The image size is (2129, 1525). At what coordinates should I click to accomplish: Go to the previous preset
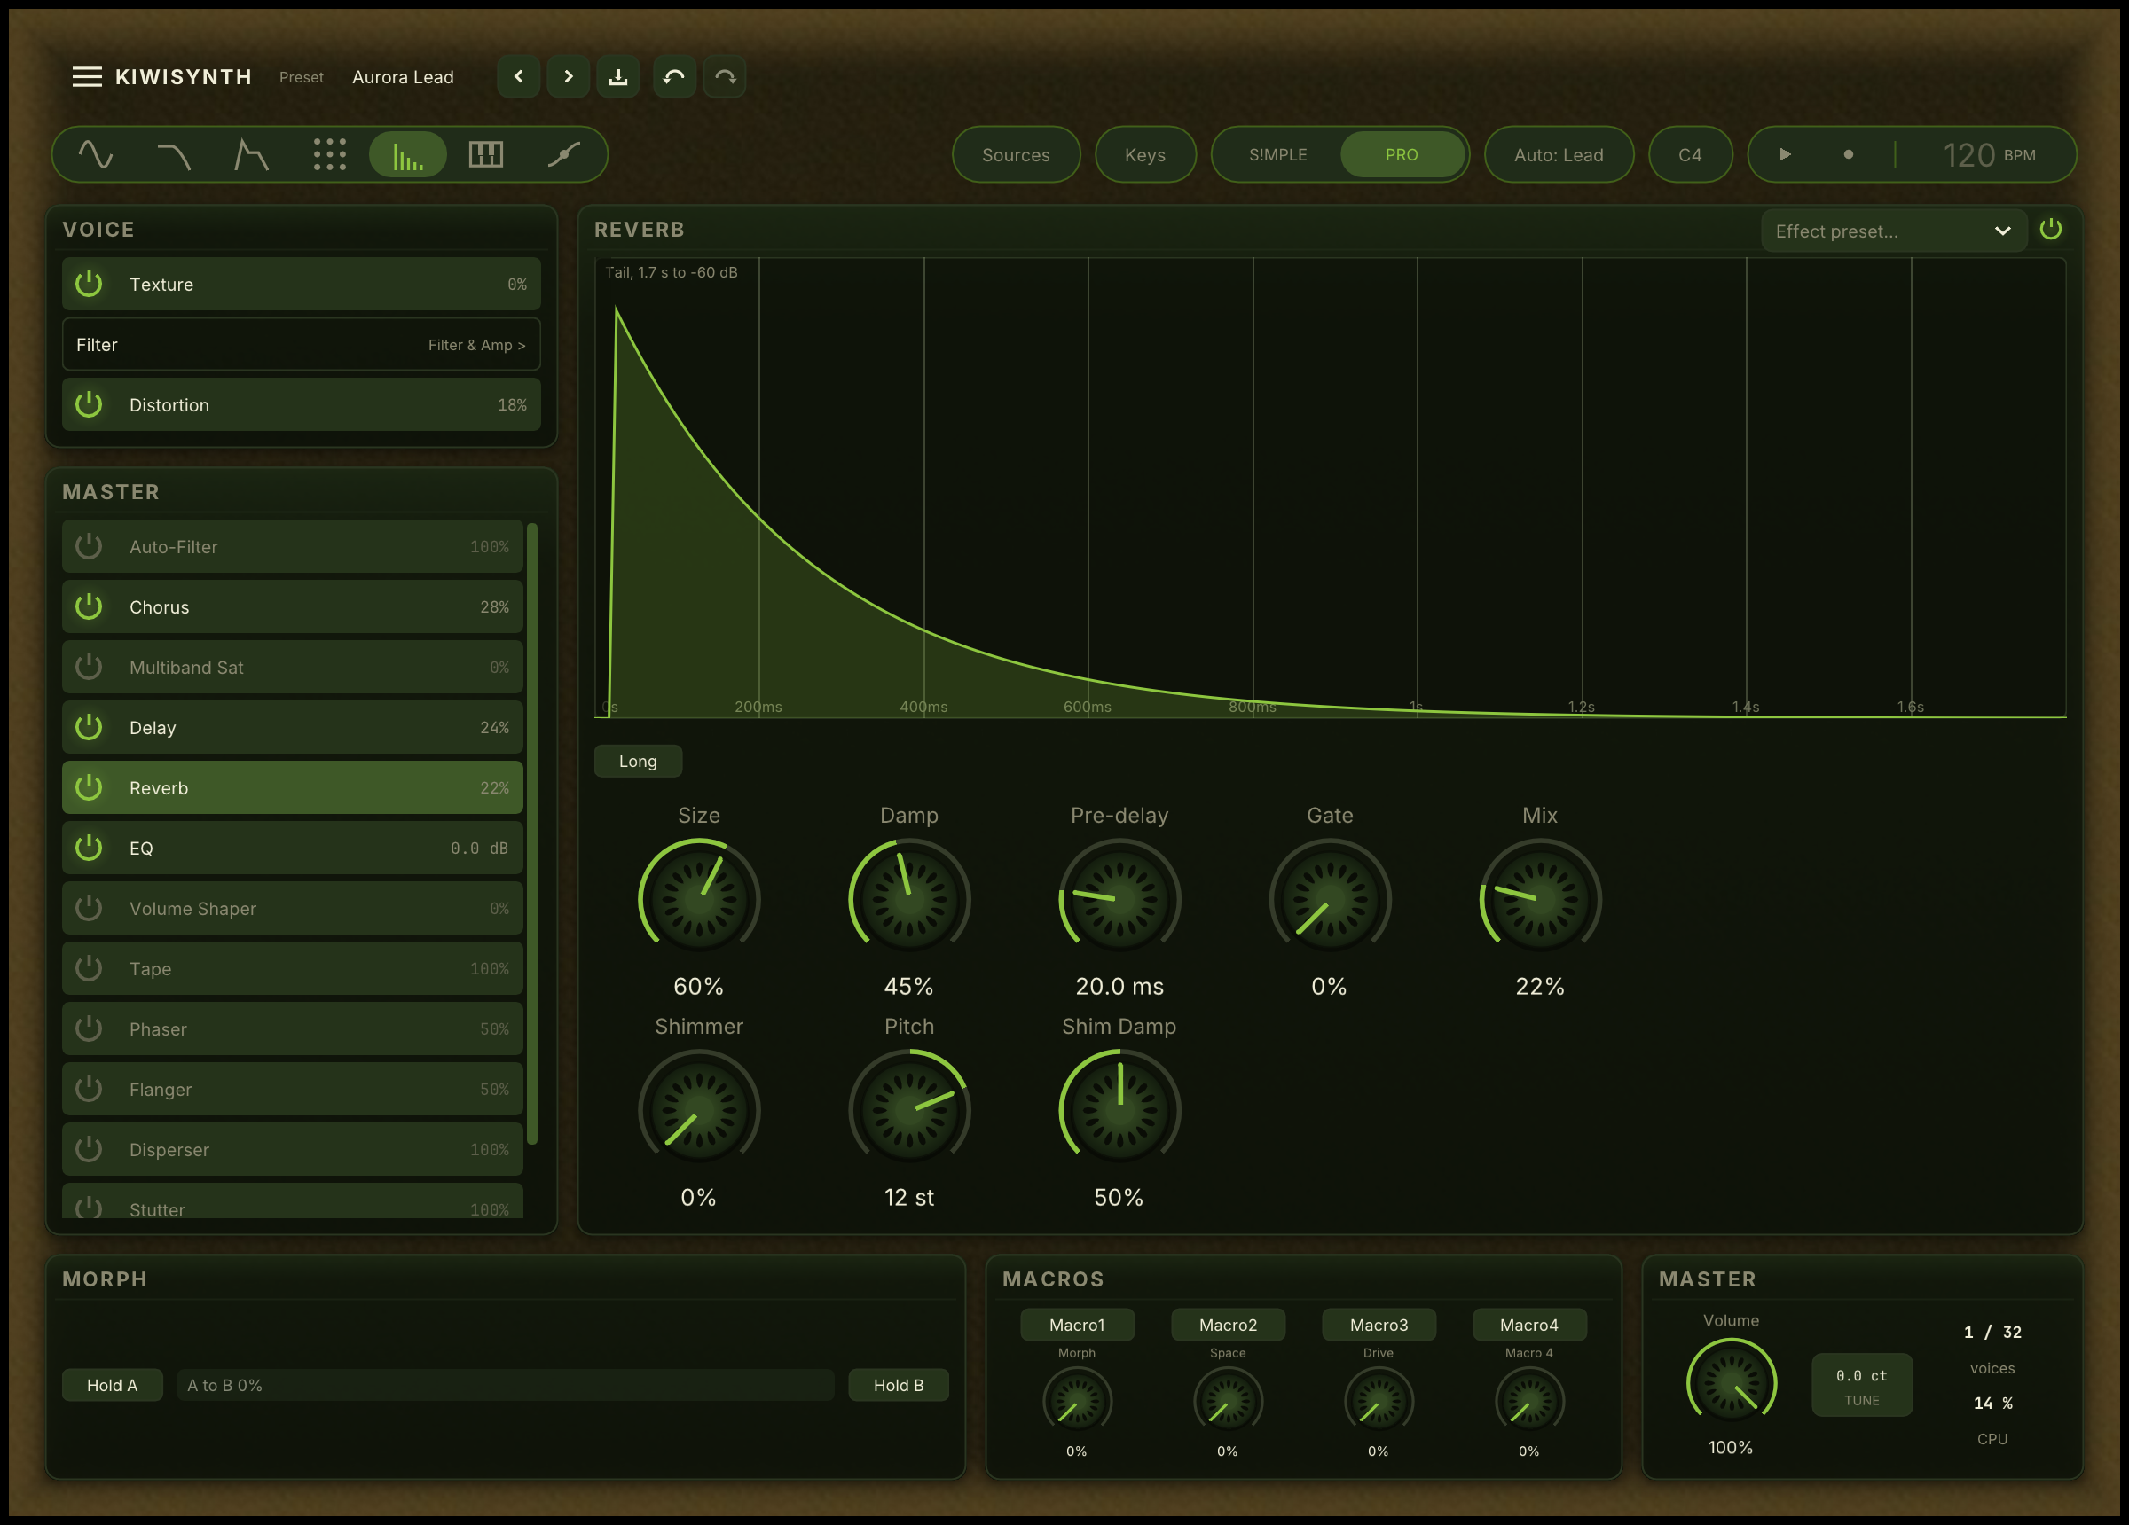click(x=518, y=77)
